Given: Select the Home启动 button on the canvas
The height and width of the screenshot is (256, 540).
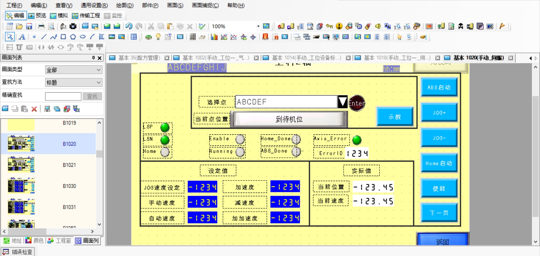Looking at the screenshot, I should pyautogui.click(x=439, y=163).
